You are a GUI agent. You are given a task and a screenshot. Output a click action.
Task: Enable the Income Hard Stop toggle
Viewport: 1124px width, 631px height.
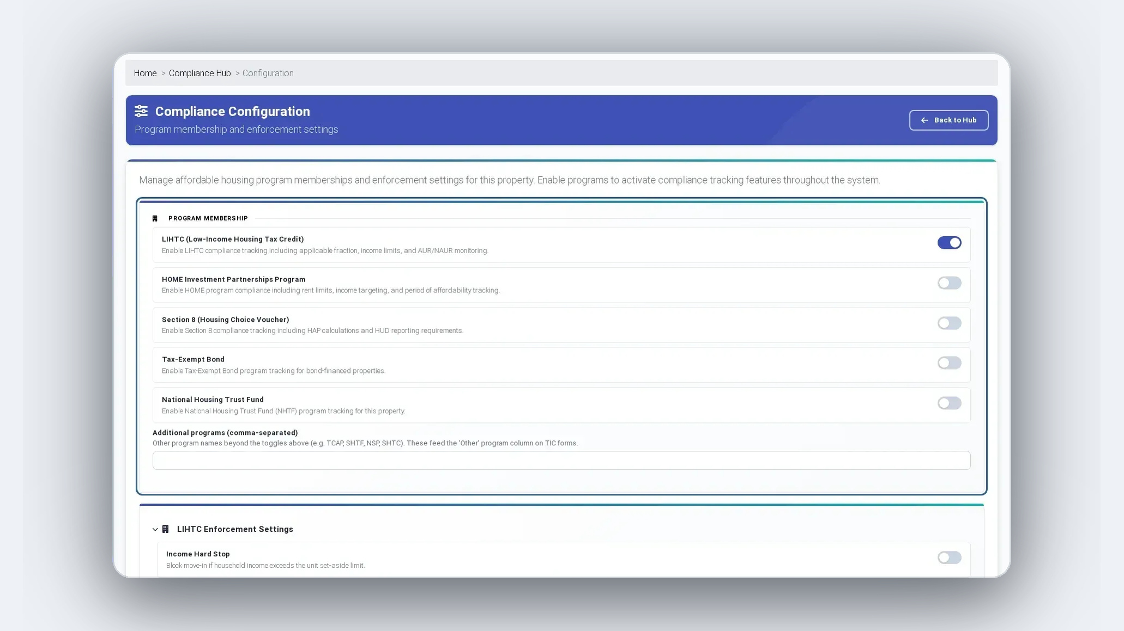(x=949, y=558)
